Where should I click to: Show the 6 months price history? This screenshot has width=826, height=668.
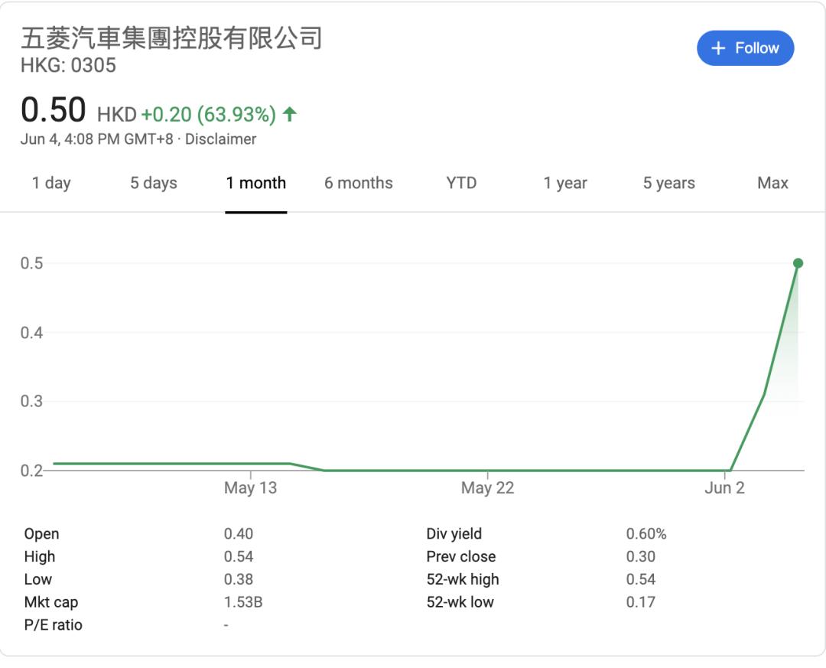(x=358, y=183)
